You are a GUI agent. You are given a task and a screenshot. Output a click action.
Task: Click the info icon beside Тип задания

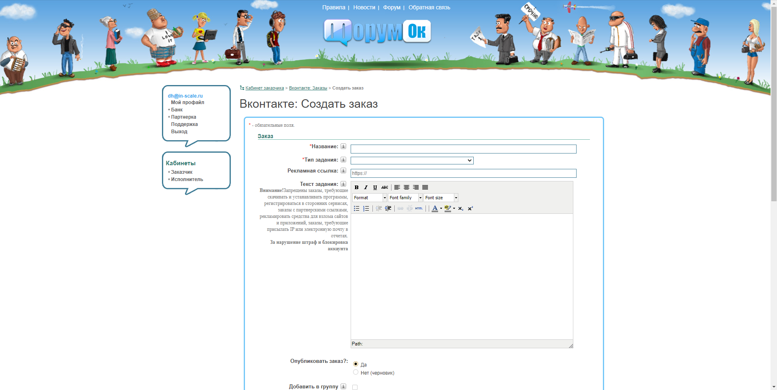(343, 160)
